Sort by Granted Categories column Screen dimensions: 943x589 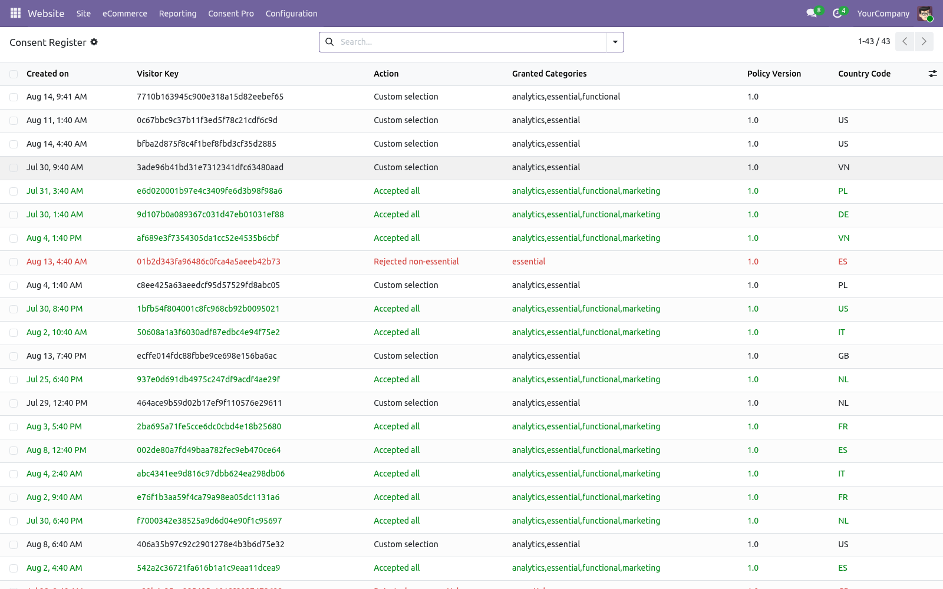549,74
